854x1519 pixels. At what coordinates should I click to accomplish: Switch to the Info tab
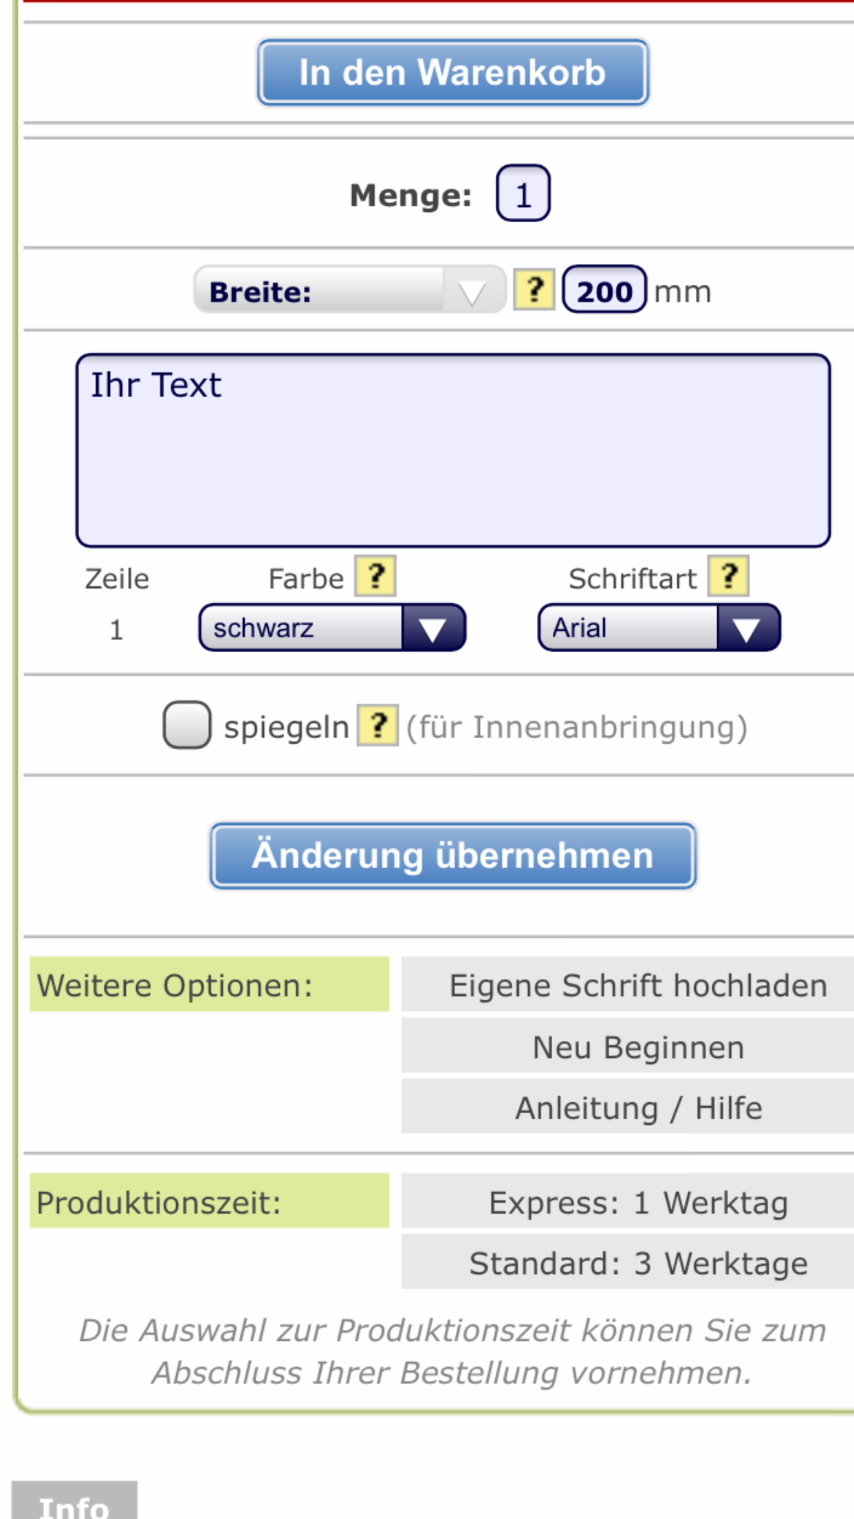74,1501
